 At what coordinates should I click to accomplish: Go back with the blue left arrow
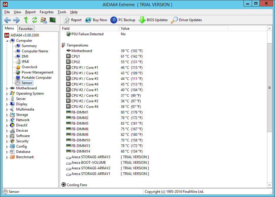pos(7,20)
